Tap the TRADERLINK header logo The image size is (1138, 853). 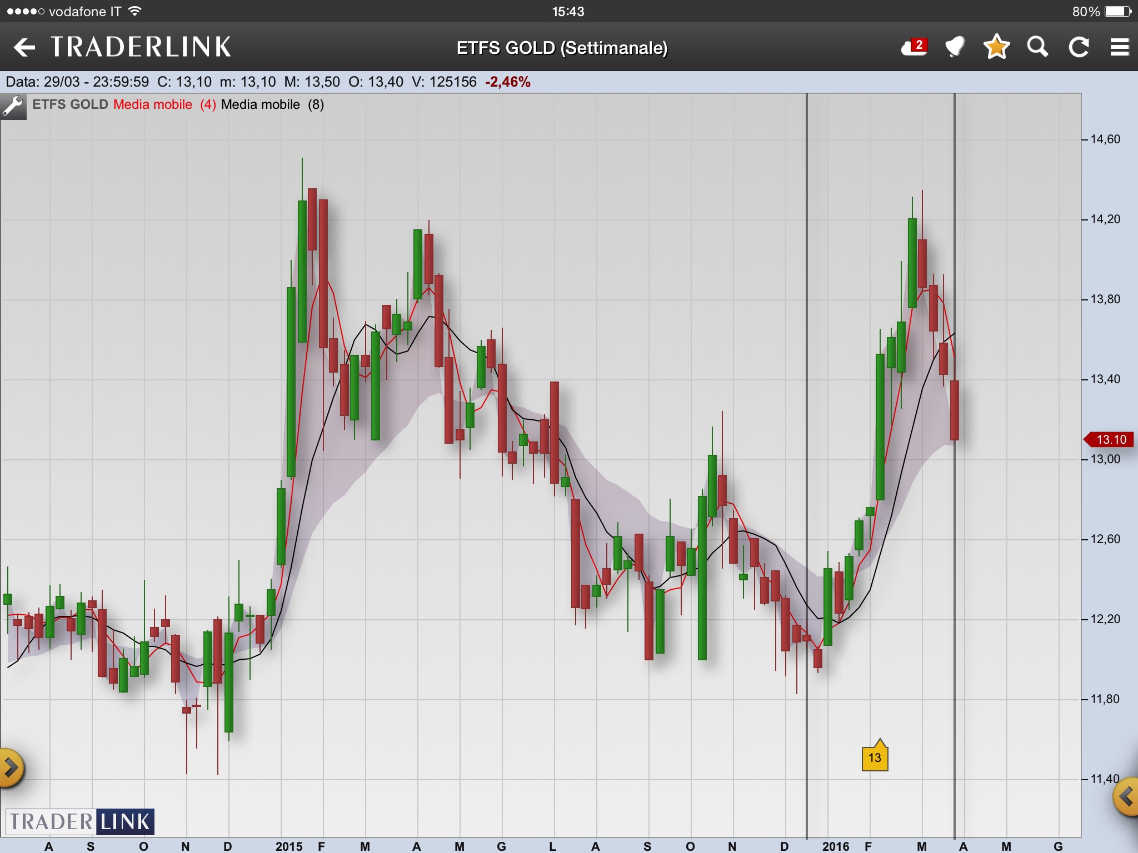(141, 47)
